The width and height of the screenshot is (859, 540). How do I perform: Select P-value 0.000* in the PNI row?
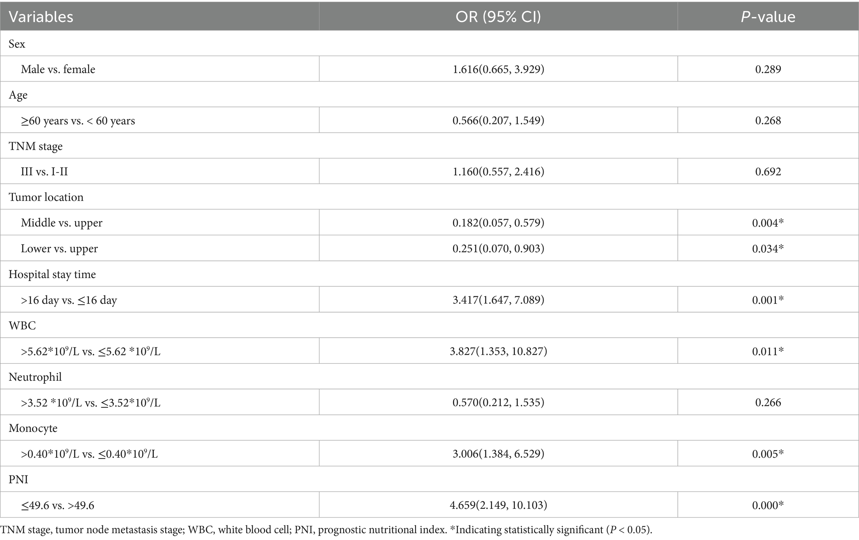(768, 505)
